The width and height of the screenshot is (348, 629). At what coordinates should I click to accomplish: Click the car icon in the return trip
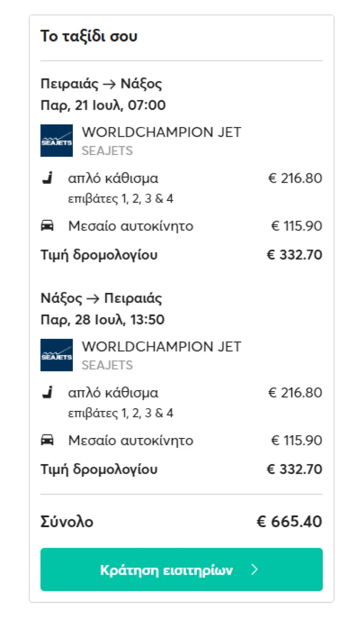click(47, 440)
